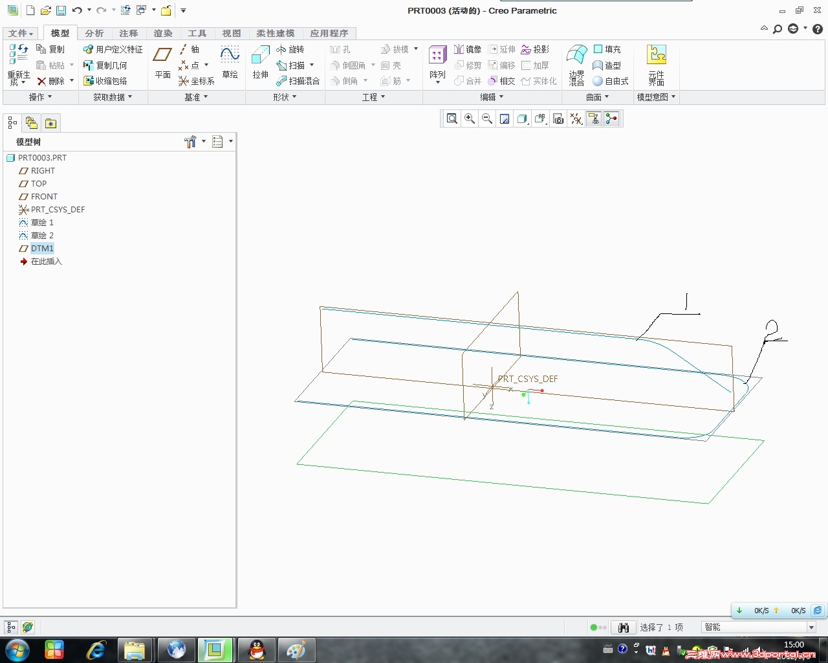
Task: Click the Repaint icon in graphics toolbar
Action: coord(505,118)
